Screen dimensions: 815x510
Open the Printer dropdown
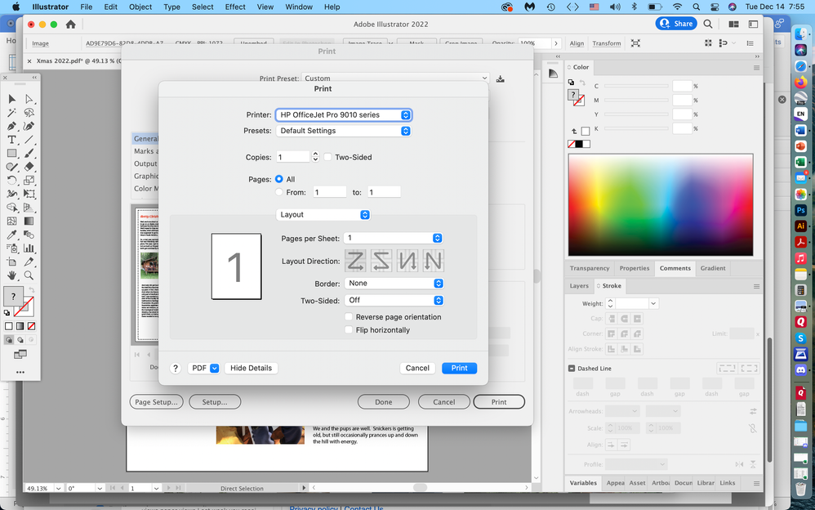coord(343,115)
